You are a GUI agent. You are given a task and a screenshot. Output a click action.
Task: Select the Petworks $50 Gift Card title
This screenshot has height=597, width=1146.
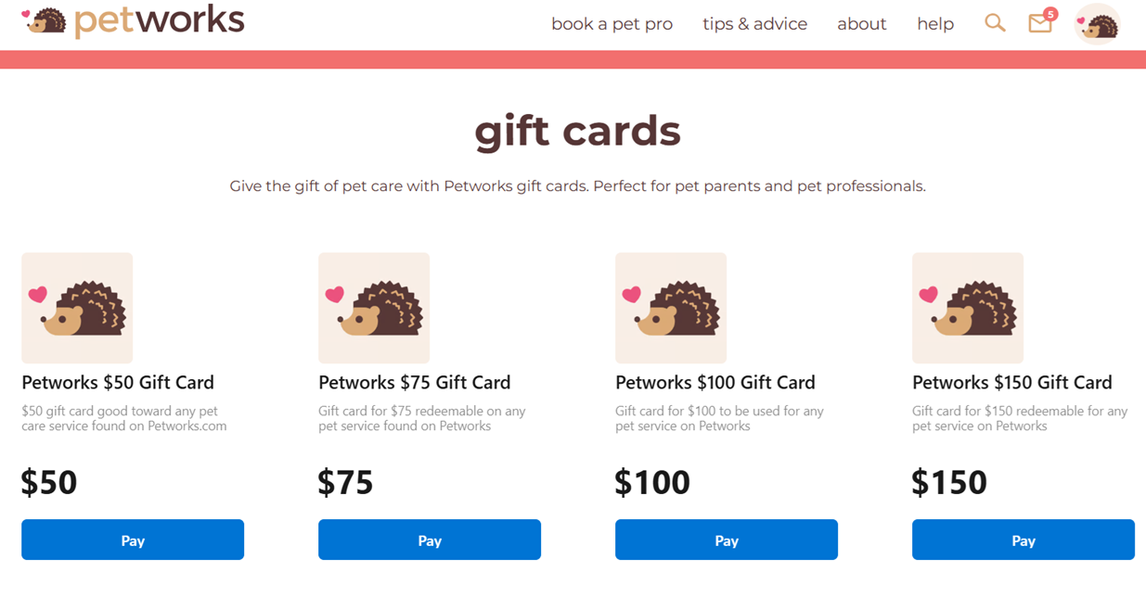pyautogui.click(x=118, y=382)
